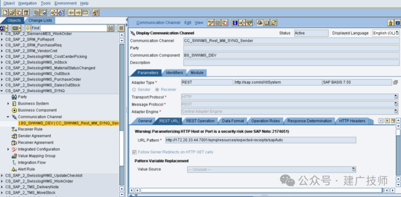Open the REST Operation tab
Viewport: 401px width, 197px height.
(200, 121)
